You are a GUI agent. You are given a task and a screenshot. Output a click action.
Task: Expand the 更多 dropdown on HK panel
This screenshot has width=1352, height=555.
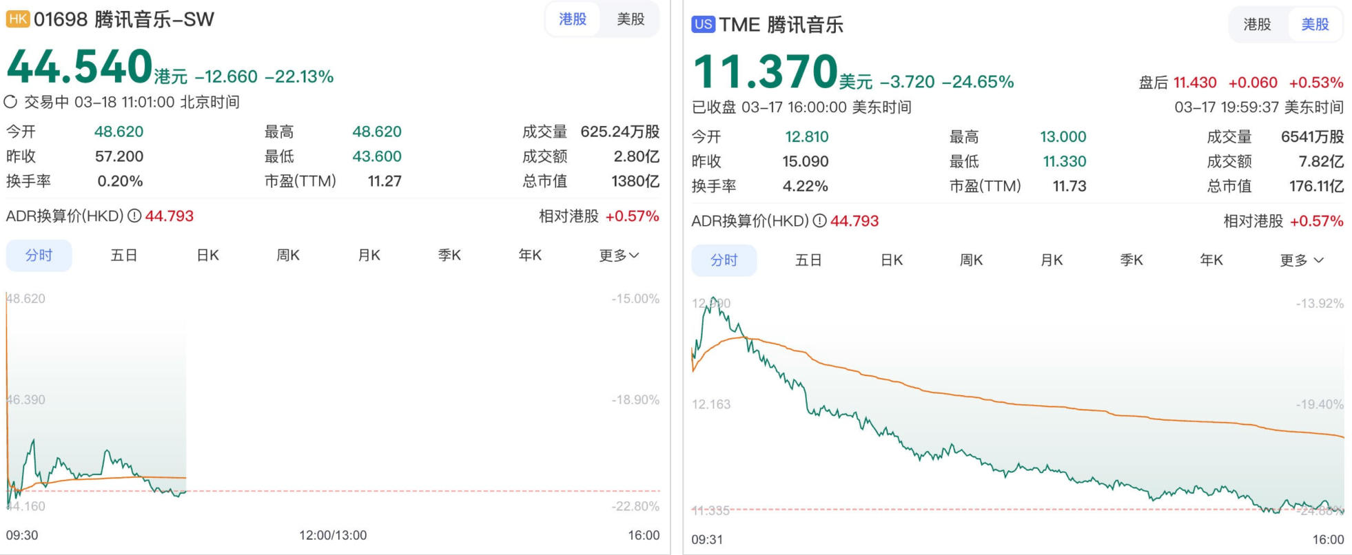click(618, 255)
